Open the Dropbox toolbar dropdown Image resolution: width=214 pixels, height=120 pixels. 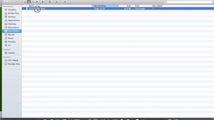(50, 2)
